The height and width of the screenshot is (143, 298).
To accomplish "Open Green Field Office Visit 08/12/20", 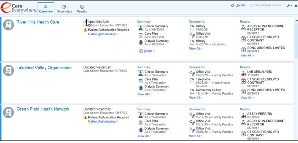I will 211,123.
